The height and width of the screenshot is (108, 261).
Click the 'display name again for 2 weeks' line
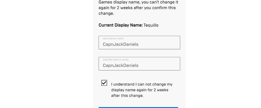point(140,90)
